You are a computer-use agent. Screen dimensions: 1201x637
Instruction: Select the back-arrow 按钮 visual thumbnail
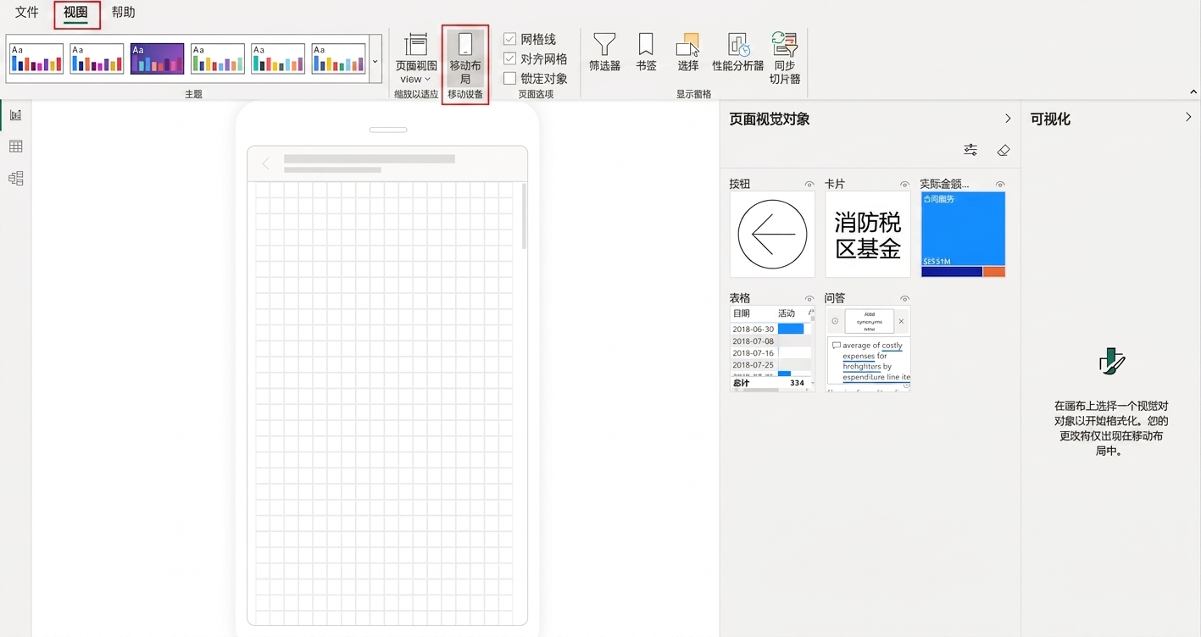point(772,234)
